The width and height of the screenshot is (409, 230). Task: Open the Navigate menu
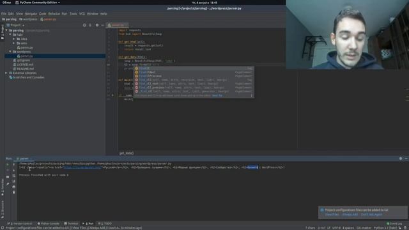pos(31,13)
